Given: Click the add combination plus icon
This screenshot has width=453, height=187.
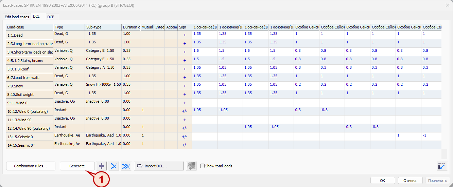Looking at the screenshot, I should pyautogui.click(x=102, y=166).
